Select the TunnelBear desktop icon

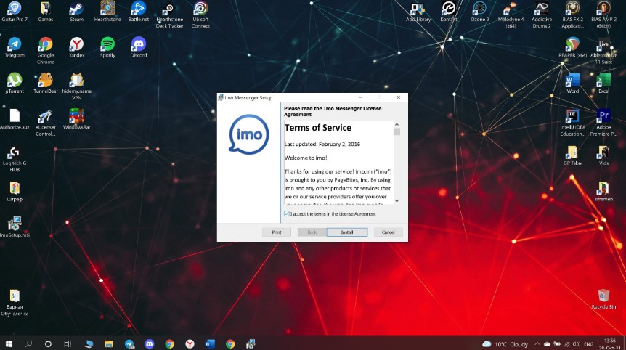(x=46, y=84)
